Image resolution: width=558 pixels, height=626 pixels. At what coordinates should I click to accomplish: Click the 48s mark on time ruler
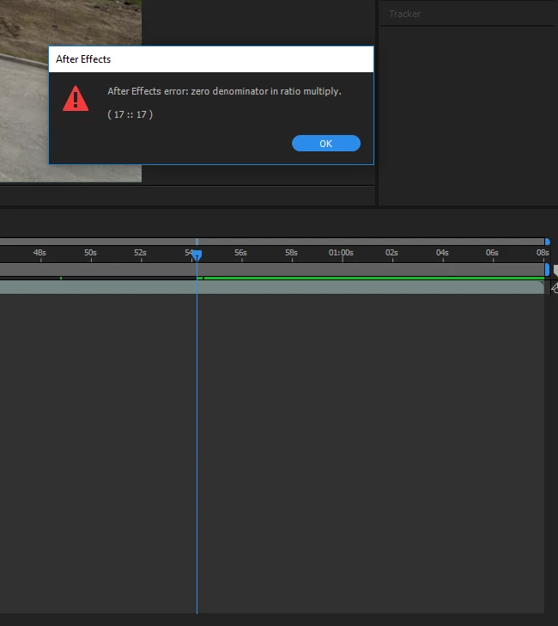click(x=39, y=253)
